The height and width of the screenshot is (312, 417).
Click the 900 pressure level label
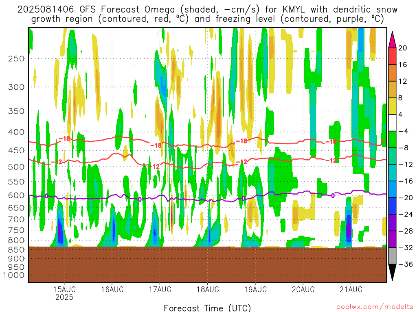pyautogui.click(x=16, y=259)
